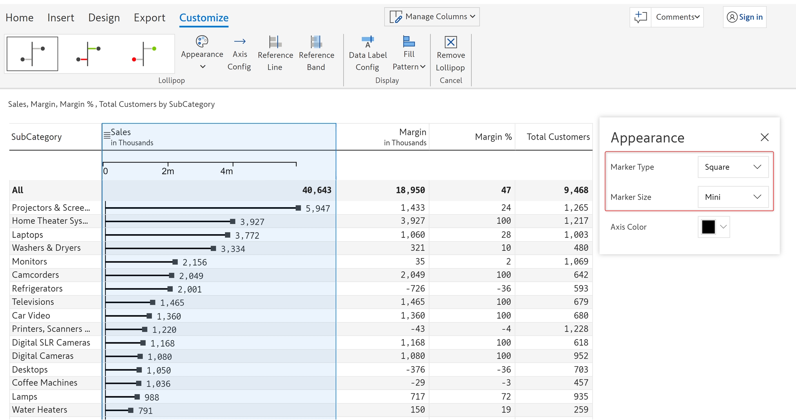Add a Reference Band
The height and width of the screenshot is (420, 796).
click(x=316, y=54)
